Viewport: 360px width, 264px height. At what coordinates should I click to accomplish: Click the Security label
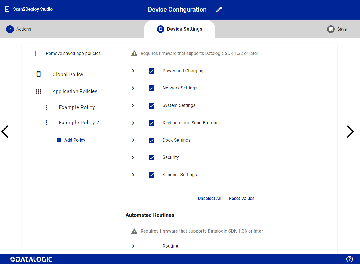(171, 157)
